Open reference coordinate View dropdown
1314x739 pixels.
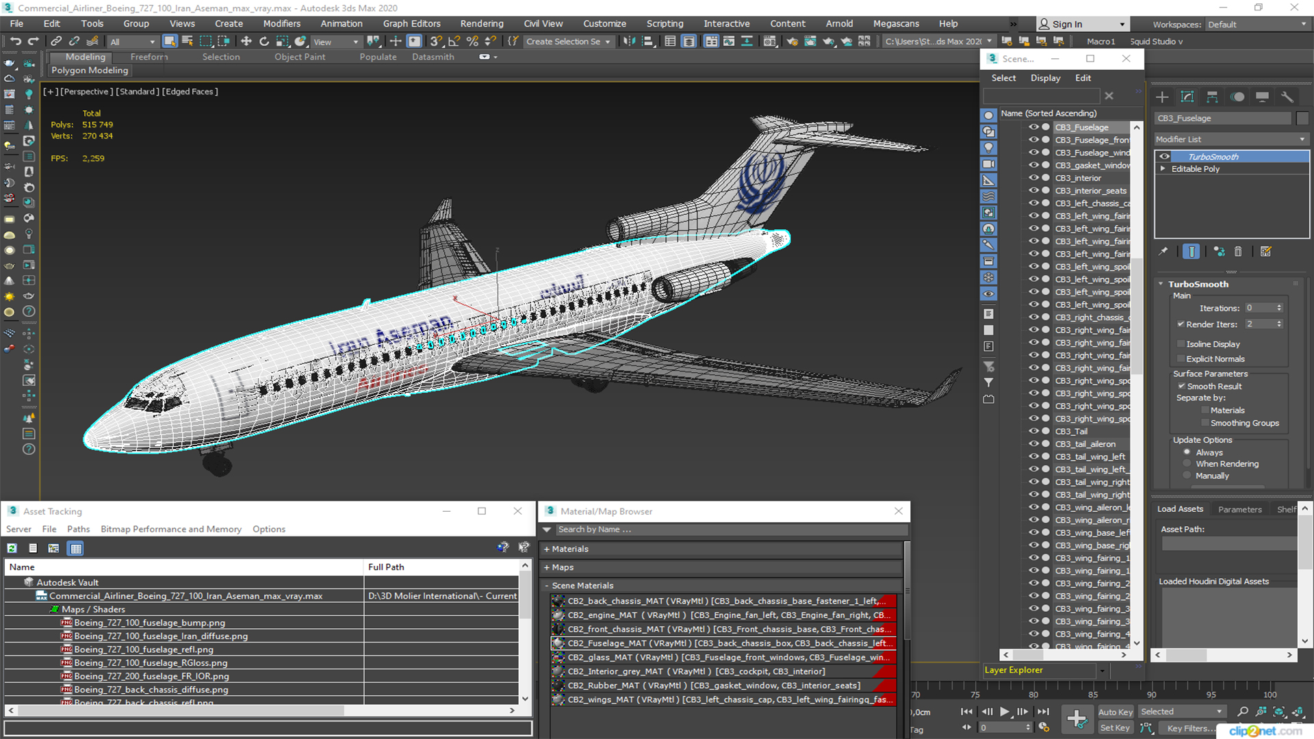tap(336, 42)
